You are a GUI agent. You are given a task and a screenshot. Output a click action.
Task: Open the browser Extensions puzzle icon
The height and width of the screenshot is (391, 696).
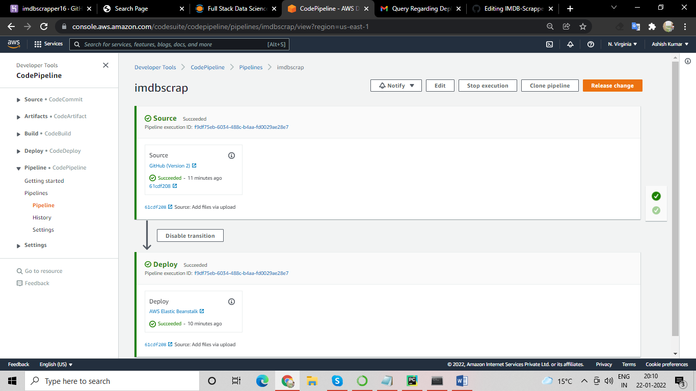click(652, 26)
